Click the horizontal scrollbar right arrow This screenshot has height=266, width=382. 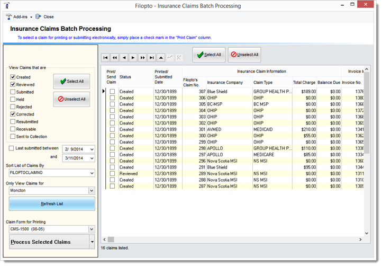click(360, 240)
